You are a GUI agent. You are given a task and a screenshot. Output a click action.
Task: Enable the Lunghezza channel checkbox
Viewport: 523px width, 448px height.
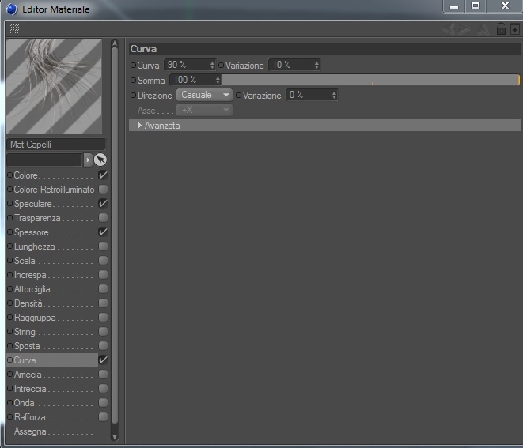coord(103,247)
